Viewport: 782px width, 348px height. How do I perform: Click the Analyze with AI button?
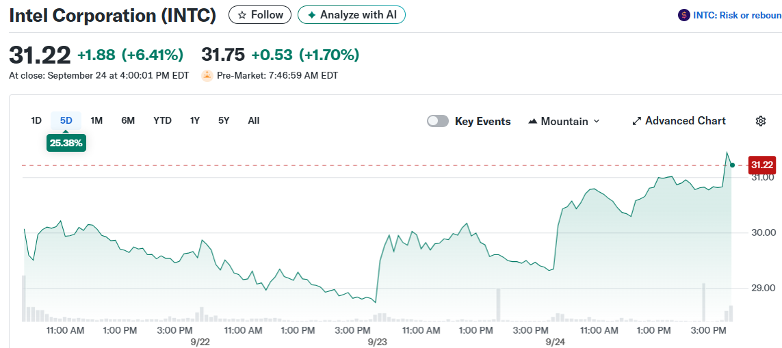352,15
